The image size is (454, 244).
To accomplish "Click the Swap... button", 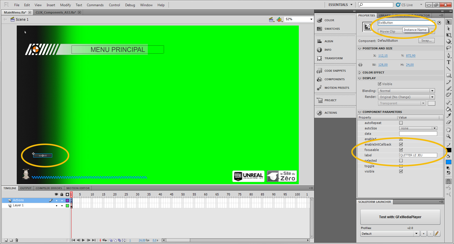I will 426,41.
